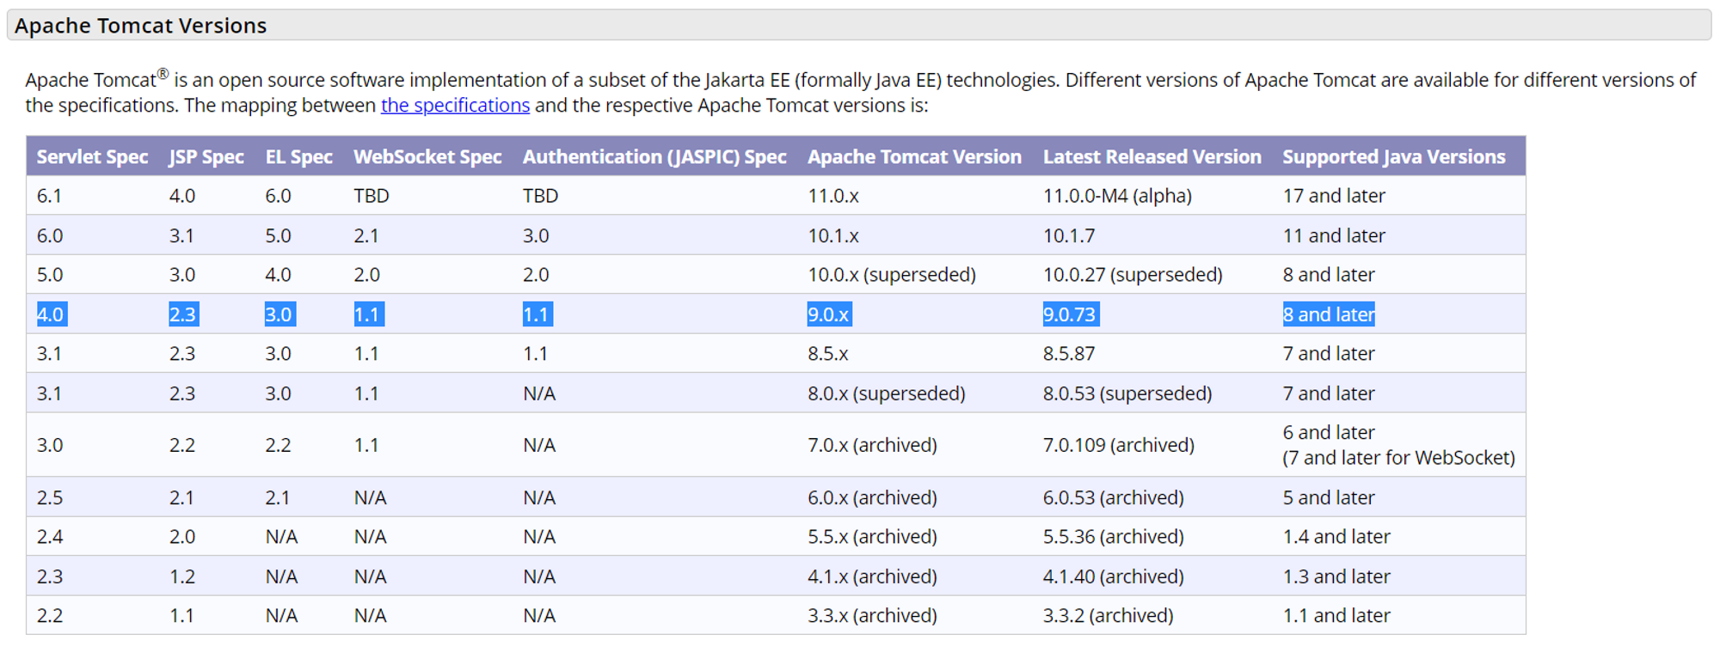
Task: Click the highlighted '9.0.x' cell
Action: coord(829,314)
